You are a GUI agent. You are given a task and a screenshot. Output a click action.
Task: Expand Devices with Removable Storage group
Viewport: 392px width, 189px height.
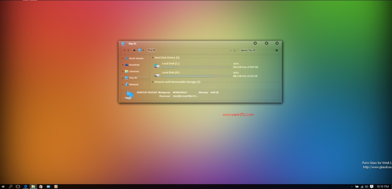153,82
